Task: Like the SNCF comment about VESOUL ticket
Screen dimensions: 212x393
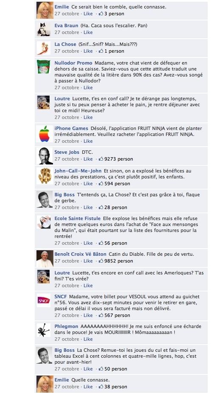Action: point(88,315)
